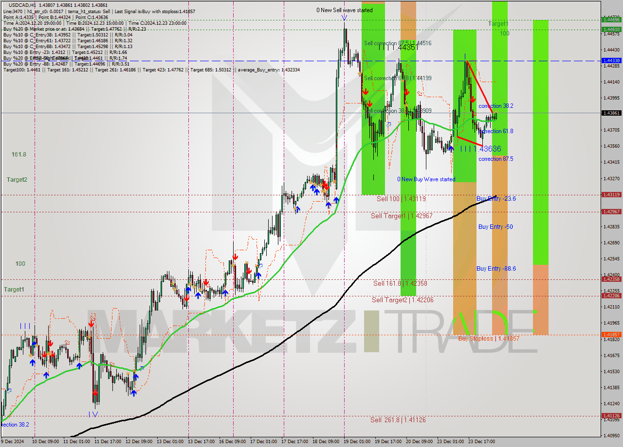This screenshot has width=623, height=447.
Task: Click the blue 'correction 87.5' label
Action: [495, 159]
